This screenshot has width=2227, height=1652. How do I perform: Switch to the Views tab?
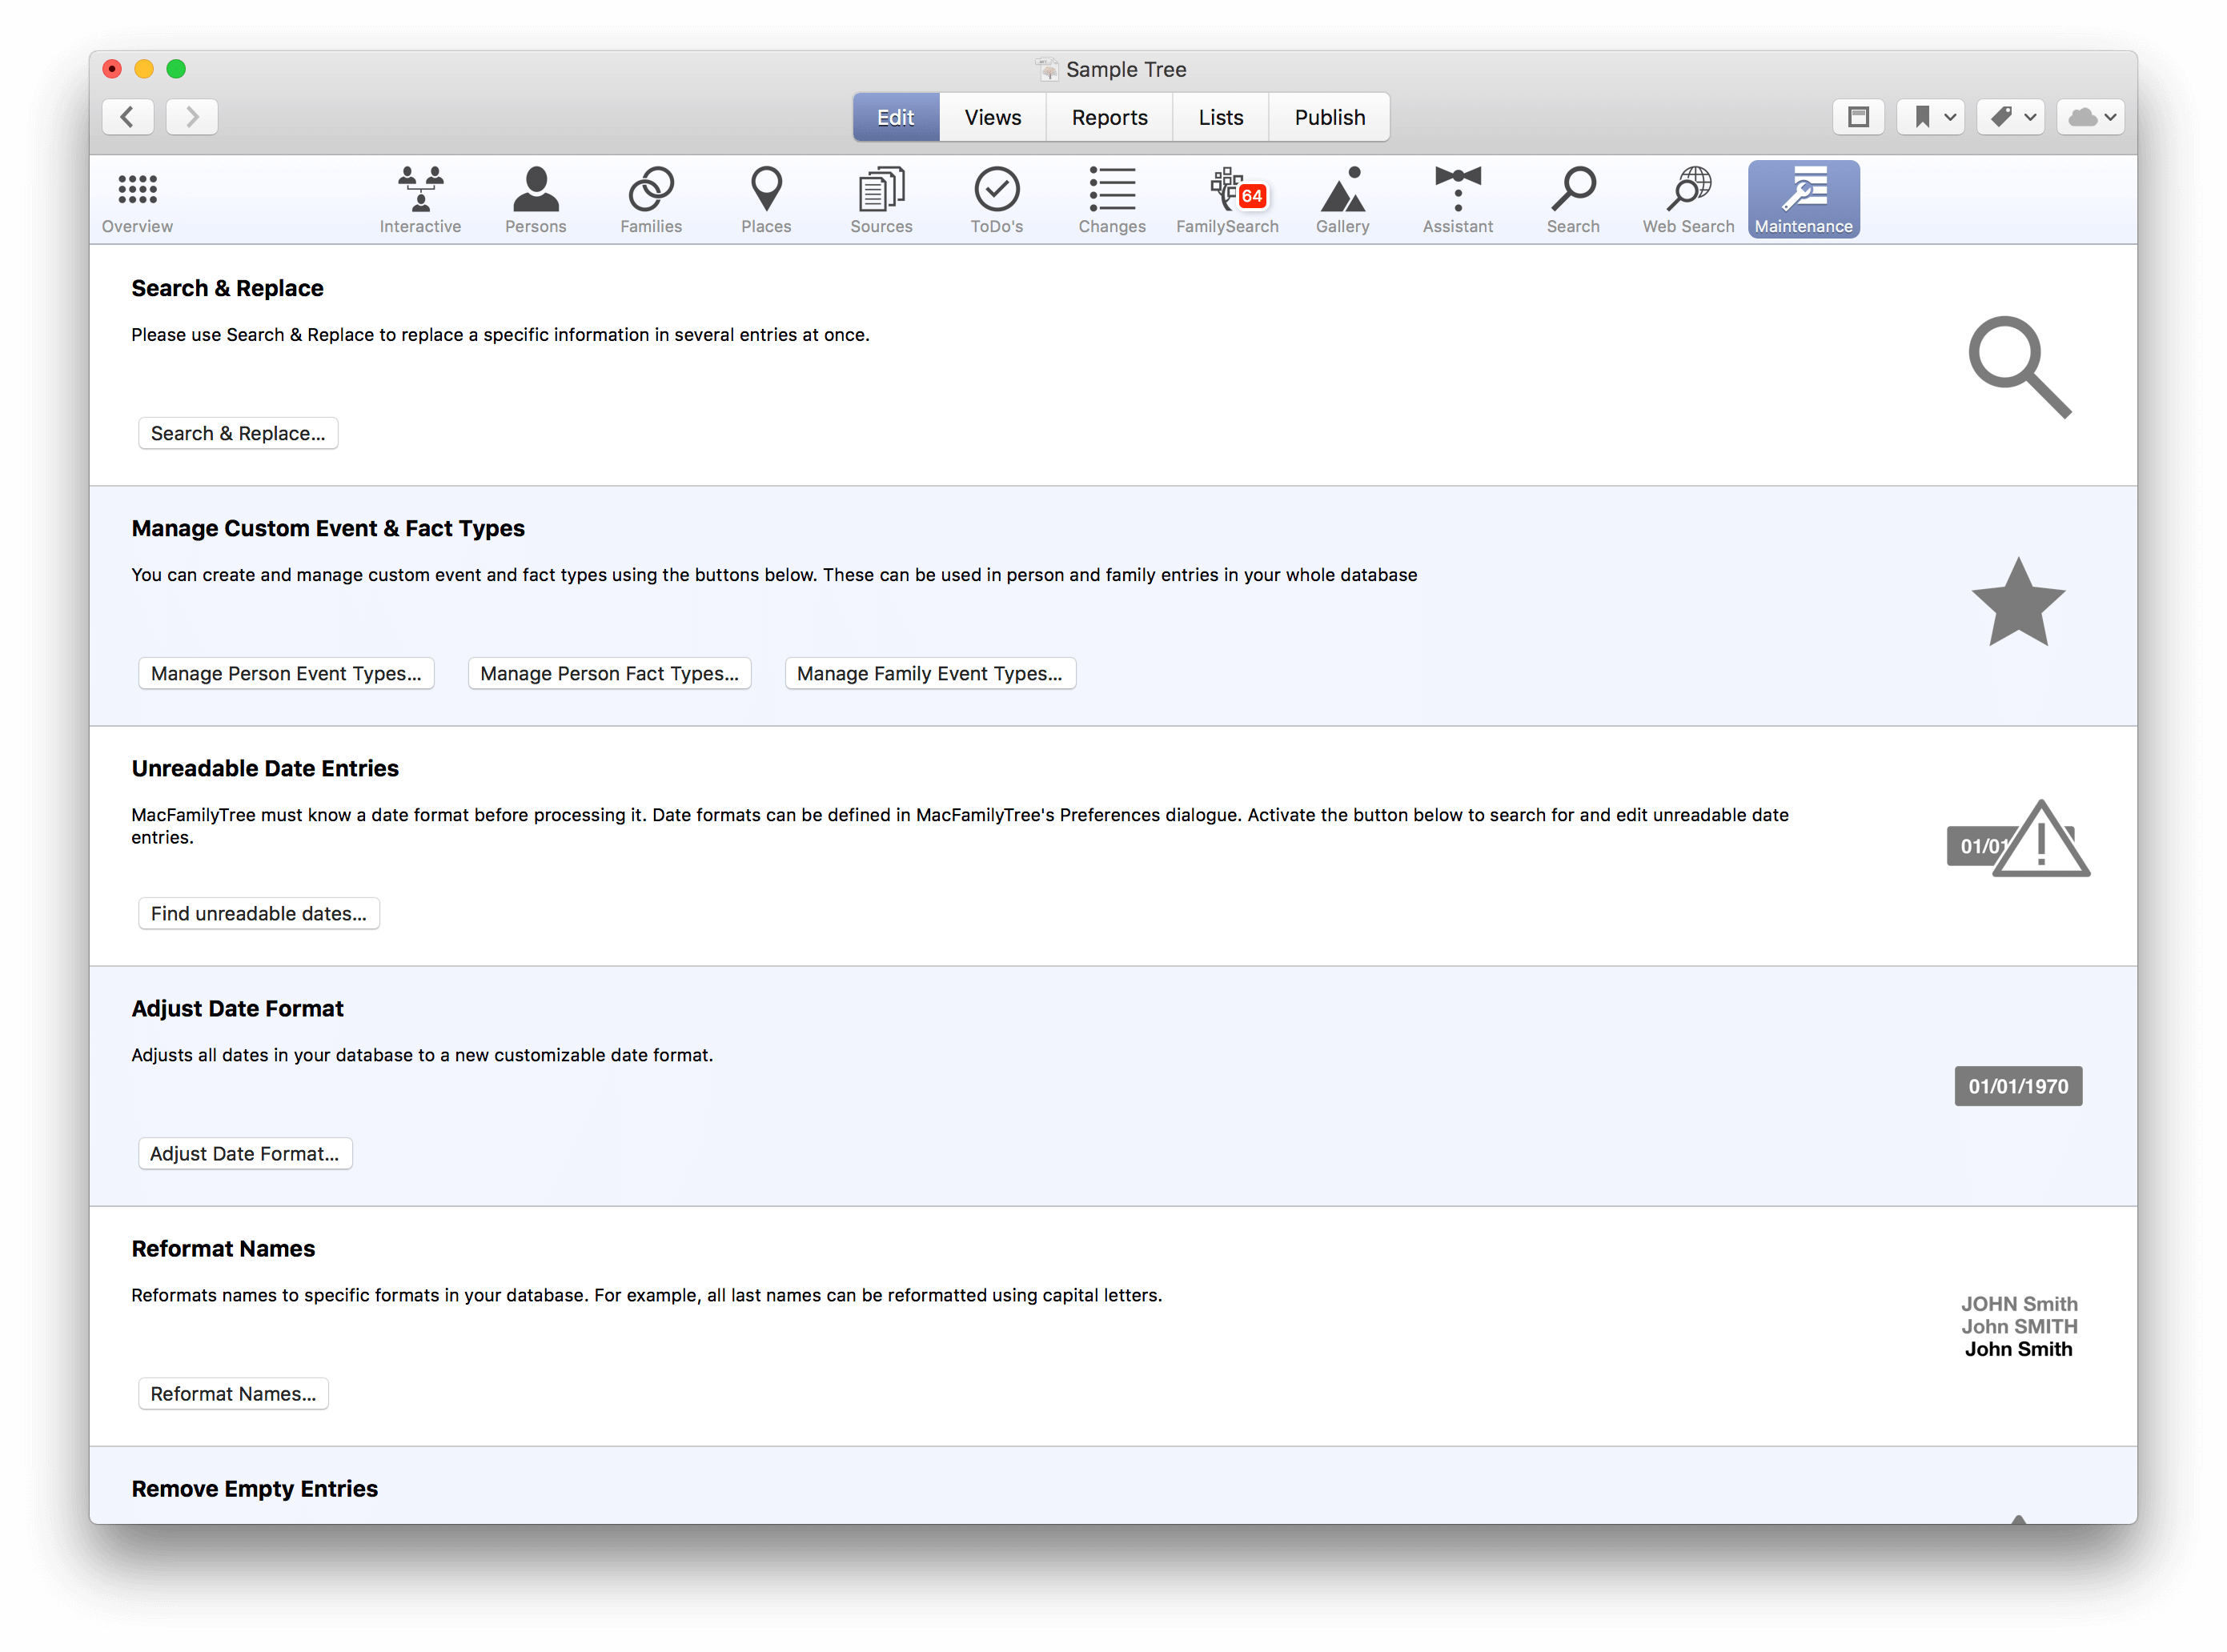pos(992,117)
